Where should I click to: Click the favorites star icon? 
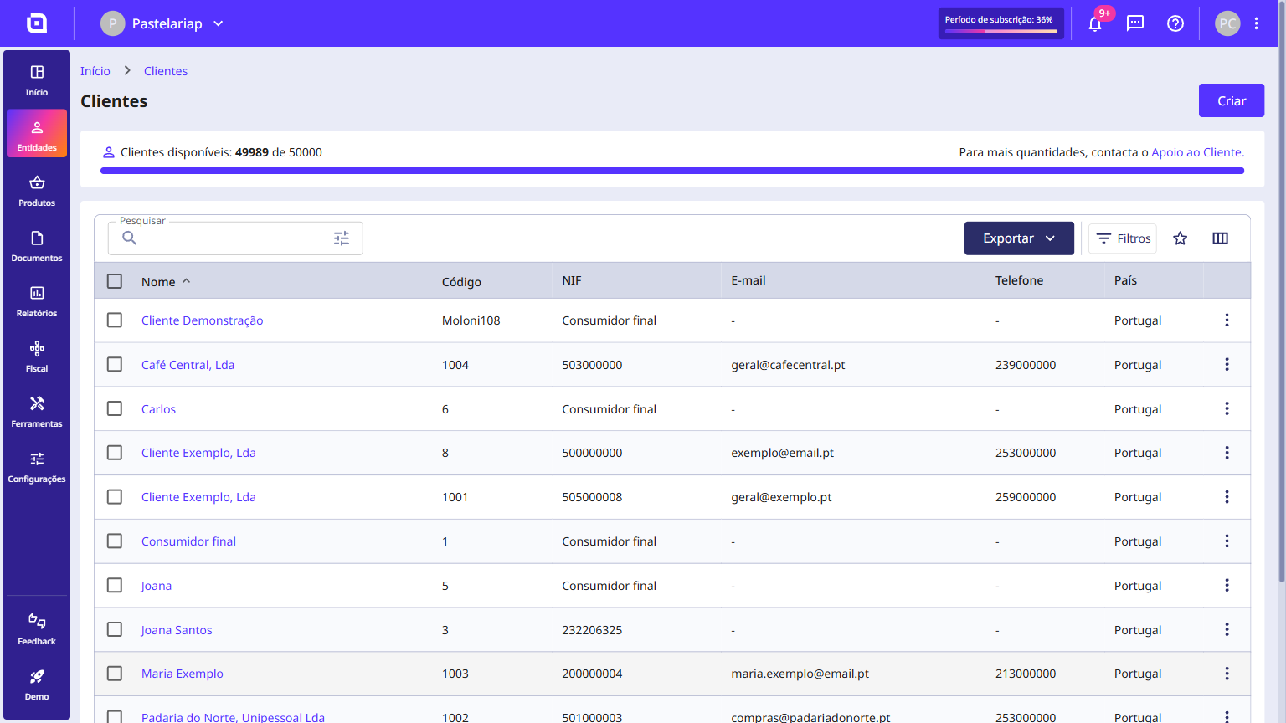(1181, 238)
